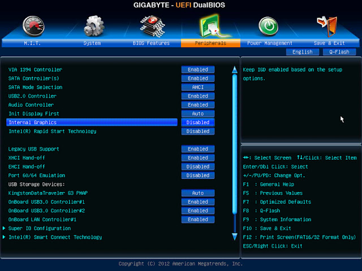Select OnBoard LAN Controller#1 label
This screenshot has width=362, height=271.
point(42,220)
